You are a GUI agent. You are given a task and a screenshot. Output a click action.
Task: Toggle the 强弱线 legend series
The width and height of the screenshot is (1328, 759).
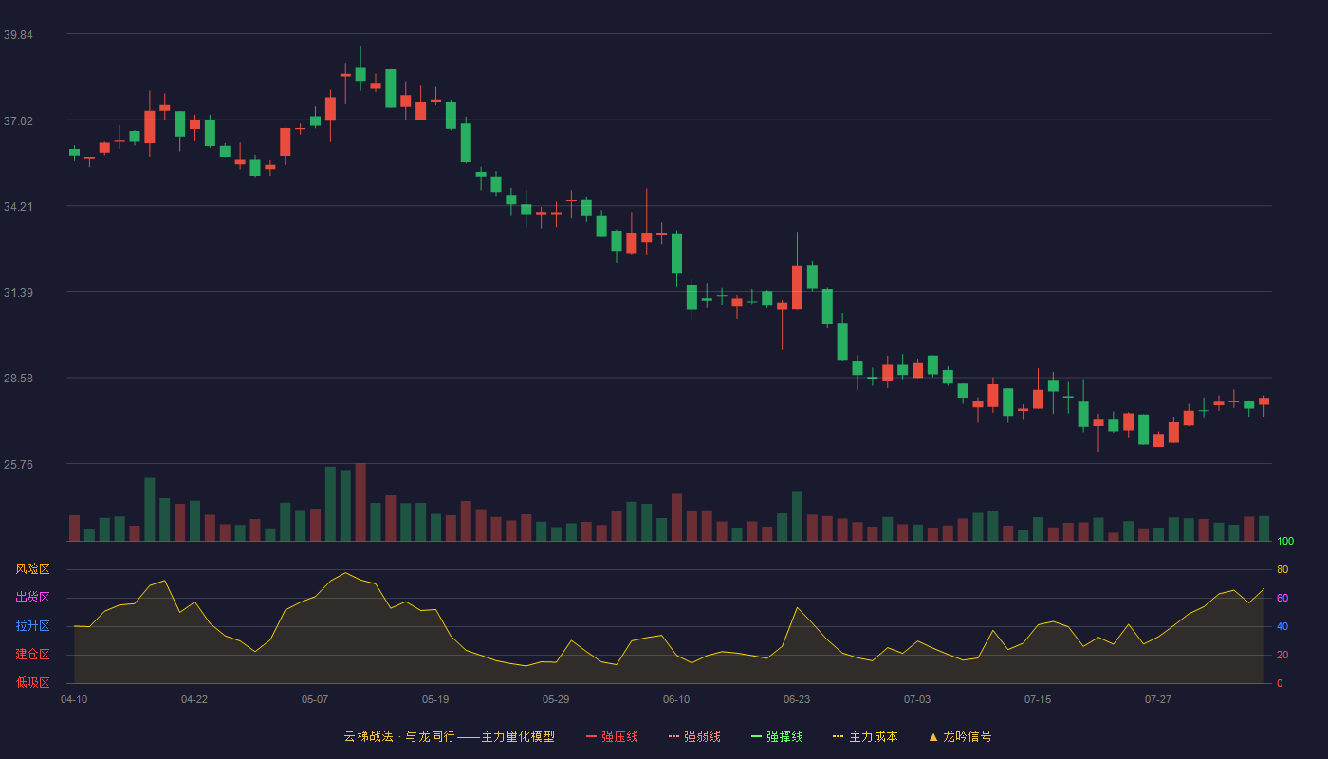point(694,736)
